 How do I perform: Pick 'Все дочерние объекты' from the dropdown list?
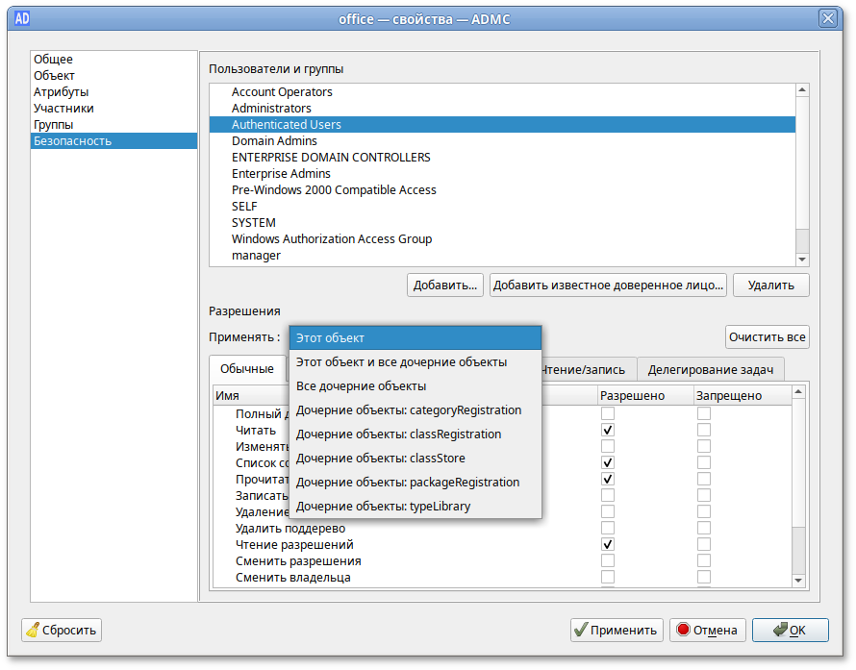pos(361,386)
